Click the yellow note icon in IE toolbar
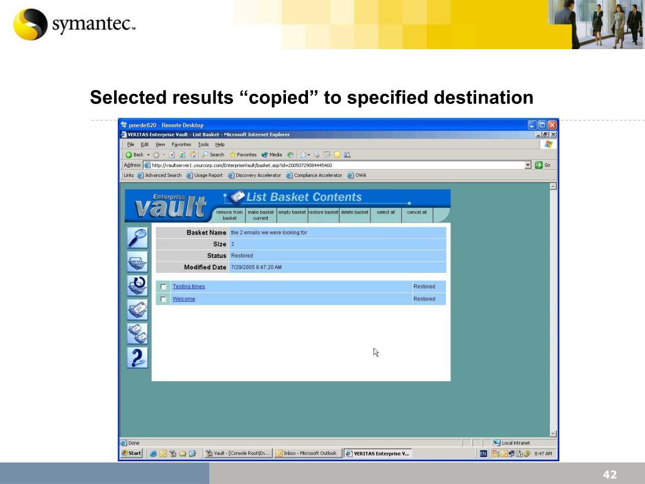The height and width of the screenshot is (484, 645). [338, 155]
